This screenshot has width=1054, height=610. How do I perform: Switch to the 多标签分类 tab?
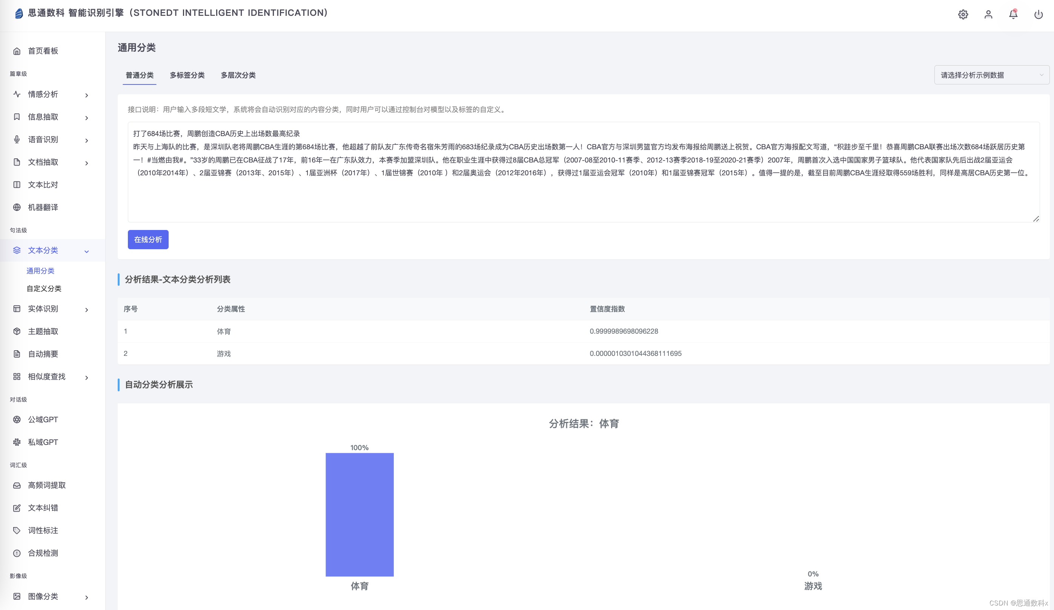(x=187, y=75)
